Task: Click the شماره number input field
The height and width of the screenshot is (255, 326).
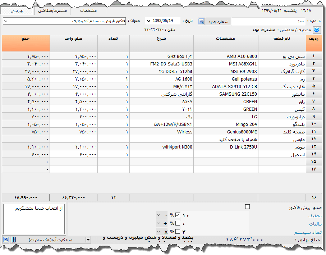Action: (x=268, y=22)
